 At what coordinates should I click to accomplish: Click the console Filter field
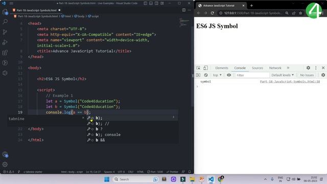(252, 75)
